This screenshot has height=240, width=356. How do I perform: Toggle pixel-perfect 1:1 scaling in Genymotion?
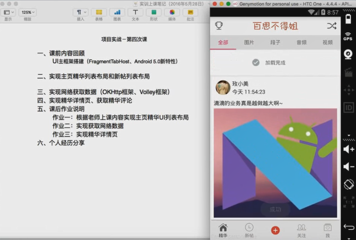pos(349,202)
